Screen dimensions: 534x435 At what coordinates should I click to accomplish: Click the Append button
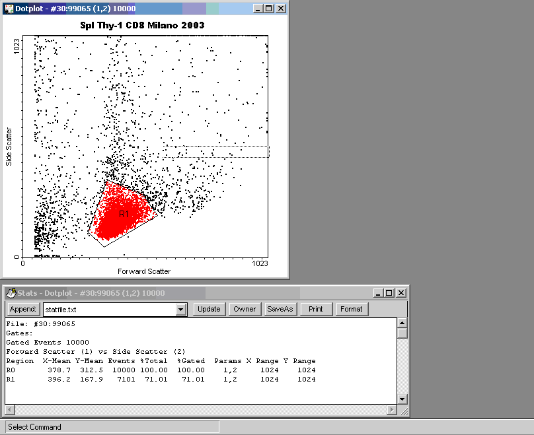(x=23, y=309)
